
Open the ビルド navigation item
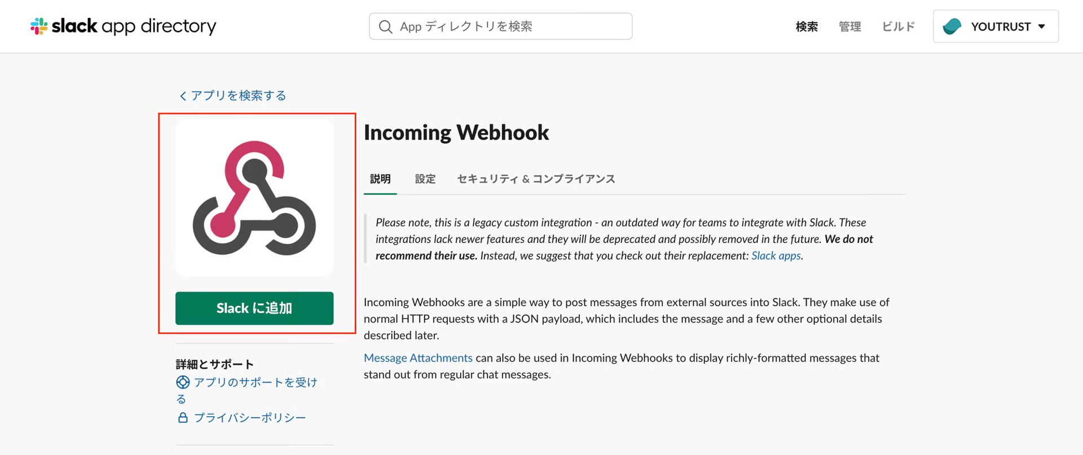(898, 26)
